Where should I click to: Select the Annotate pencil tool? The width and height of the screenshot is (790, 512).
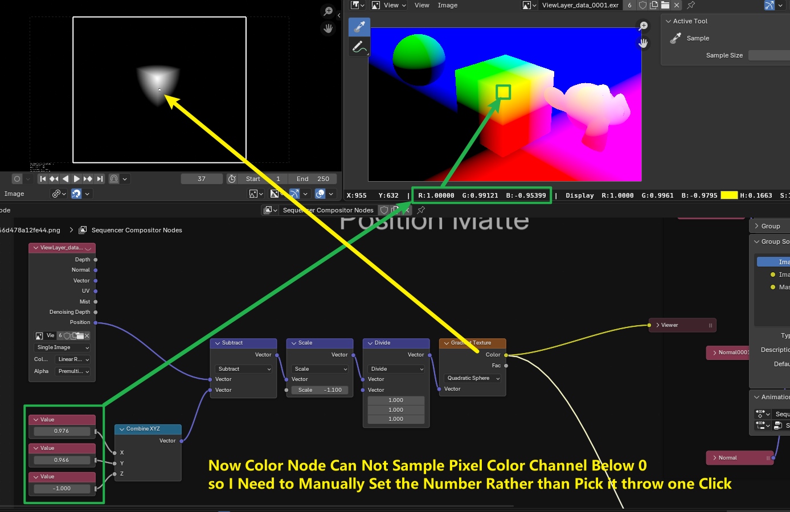(x=359, y=46)
